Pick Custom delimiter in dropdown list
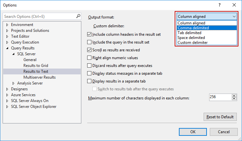Screen dimensions: 242x141 [x=193, y=43]
